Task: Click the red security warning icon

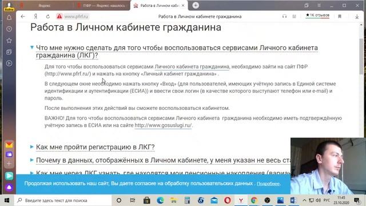Action: [x=59, y=17]
